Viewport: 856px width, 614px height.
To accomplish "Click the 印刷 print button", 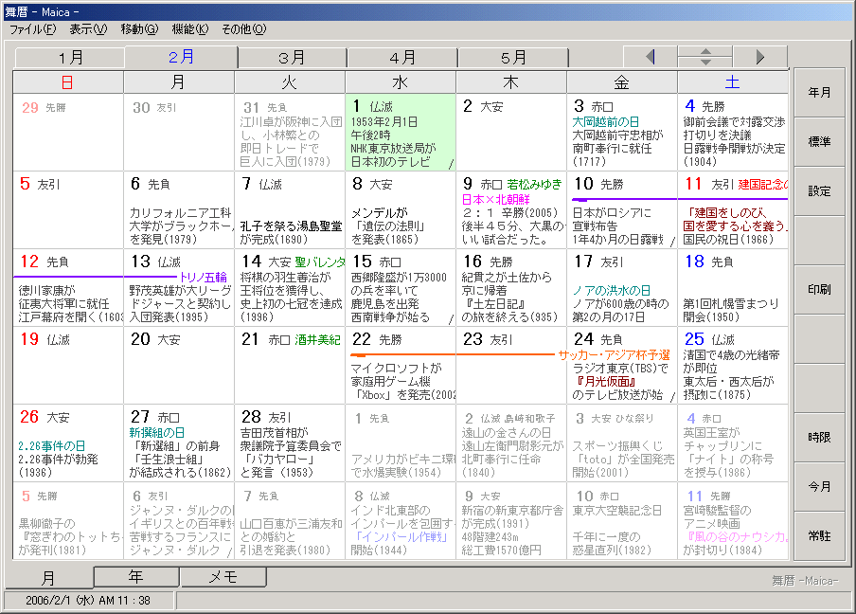I will [x=819, y=289].
